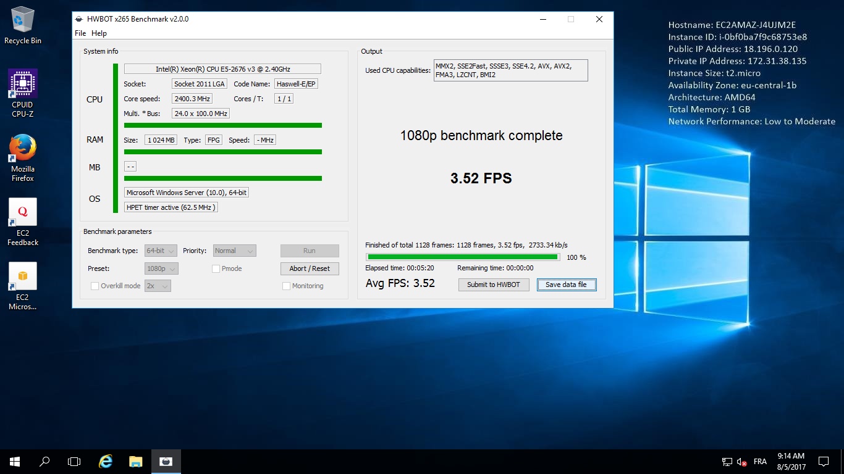Close the HWBOT x265 Benchmark window
Image resolution: width=844 pixels, height=474 pixels.
tap(599, 19)
